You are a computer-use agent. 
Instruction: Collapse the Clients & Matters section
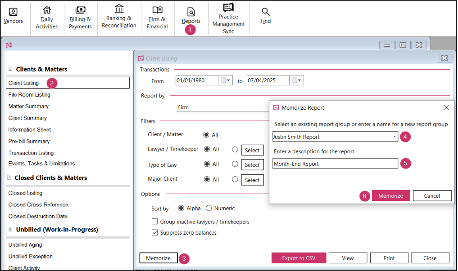point(10,69)
